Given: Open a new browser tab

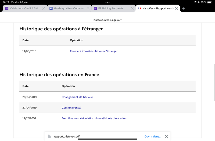Looking at the screenshot, I should point(184,8).
